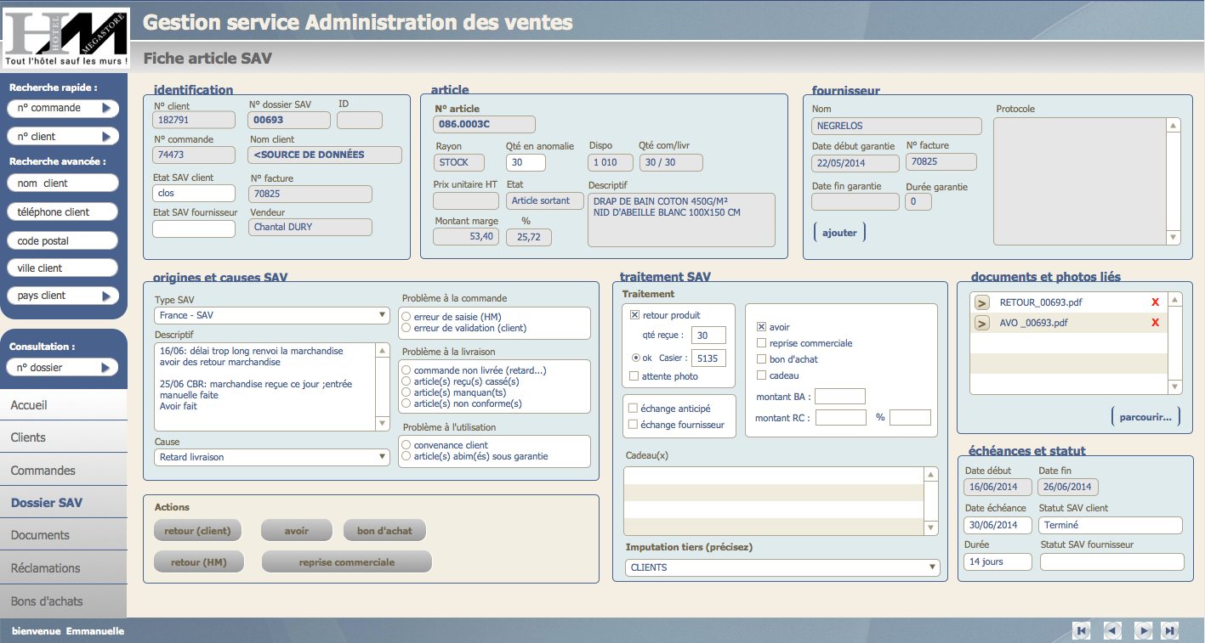Screen dimensions: 1205x643
Task: Select the ok radio button
Action: (x=636, y=358)
